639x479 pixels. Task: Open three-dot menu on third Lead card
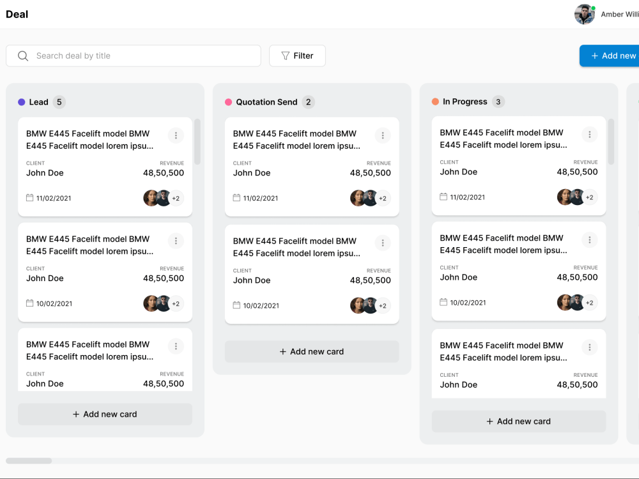pyautogui.click(x=176, y=346)
